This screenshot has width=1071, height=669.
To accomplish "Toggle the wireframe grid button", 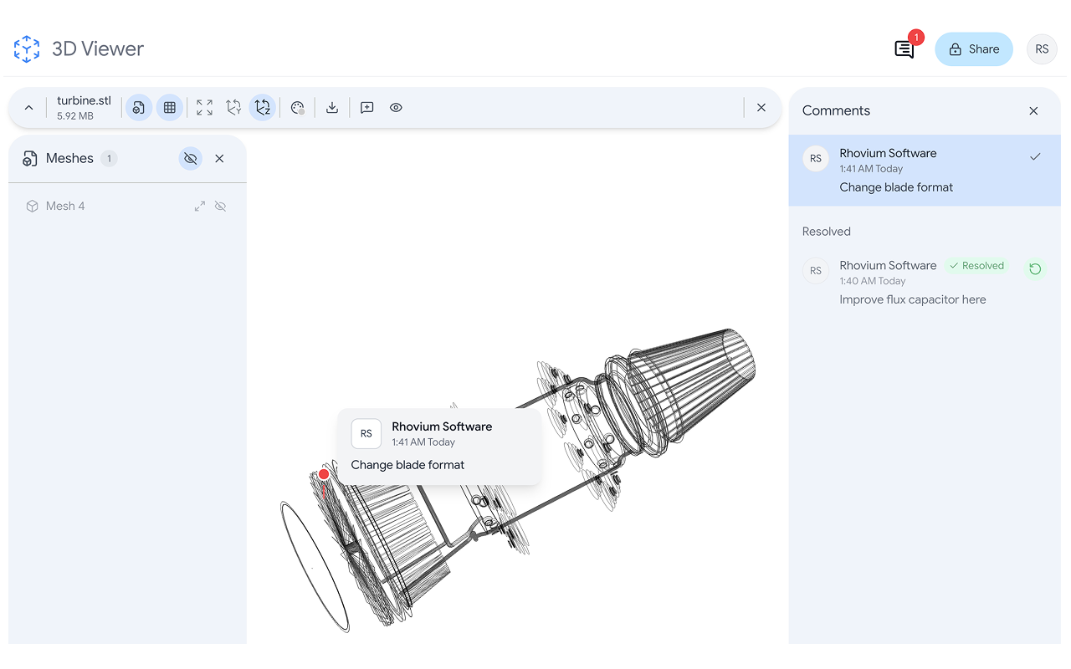I will pyautogui.click(x=170, y=108).
